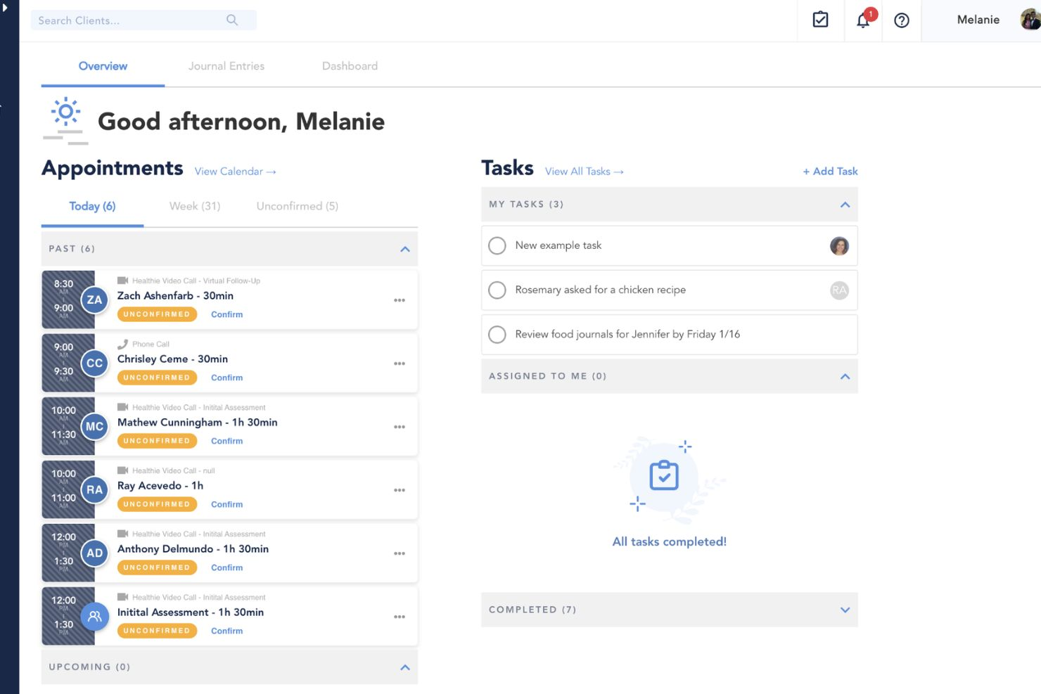Screen dimensions: 1041x694
Task: Click video call icon on Zach Ashenfarb appointment
Action: [122, 281]
